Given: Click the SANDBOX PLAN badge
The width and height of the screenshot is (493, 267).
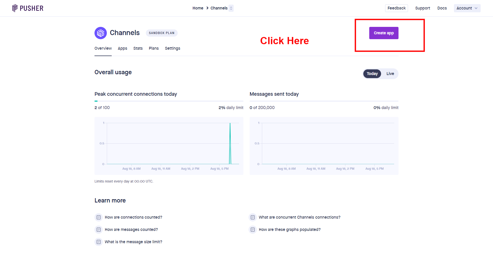Looking at the screenshot, I should pyautogui.click(x=162, y=33).
